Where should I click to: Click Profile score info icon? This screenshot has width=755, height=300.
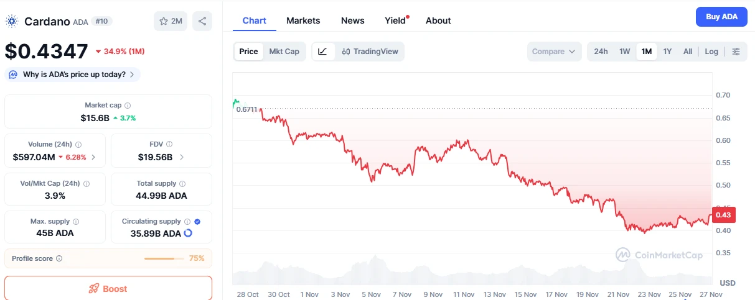tap(59, 258)
